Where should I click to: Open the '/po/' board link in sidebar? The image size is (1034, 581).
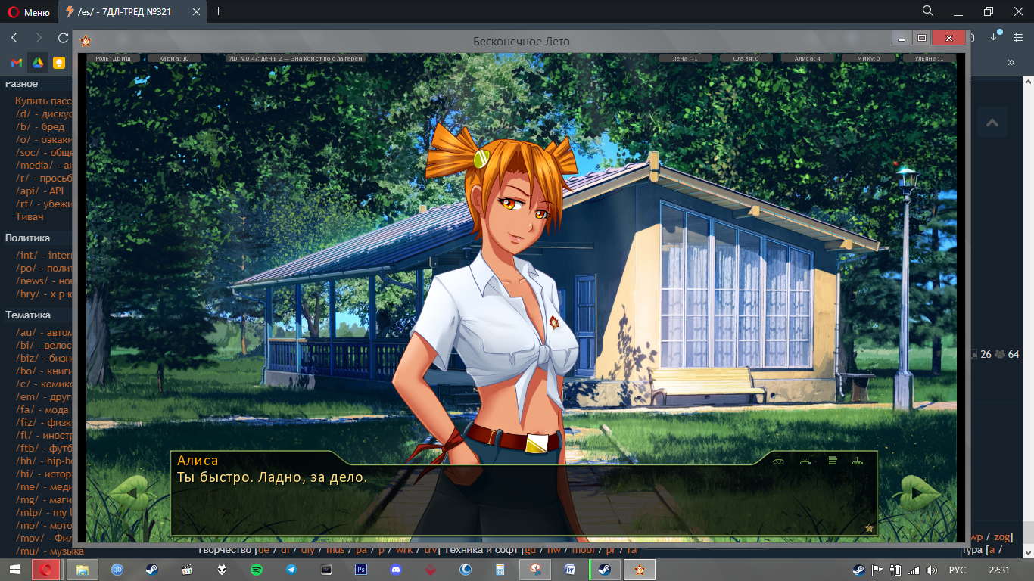tap(44, 269)
